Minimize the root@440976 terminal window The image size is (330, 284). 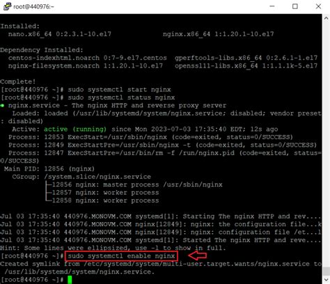point(272,6)
